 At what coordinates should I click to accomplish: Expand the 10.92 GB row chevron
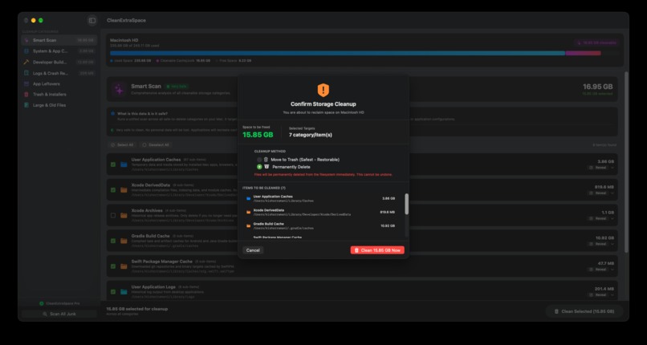click(x=612, y=244)
